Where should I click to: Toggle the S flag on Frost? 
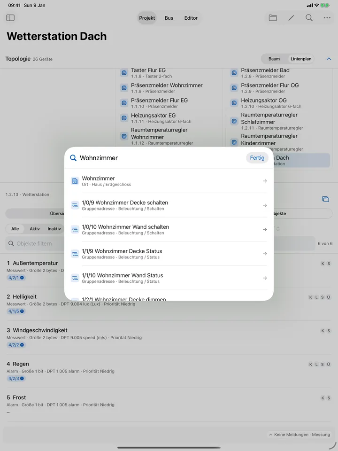329,398
